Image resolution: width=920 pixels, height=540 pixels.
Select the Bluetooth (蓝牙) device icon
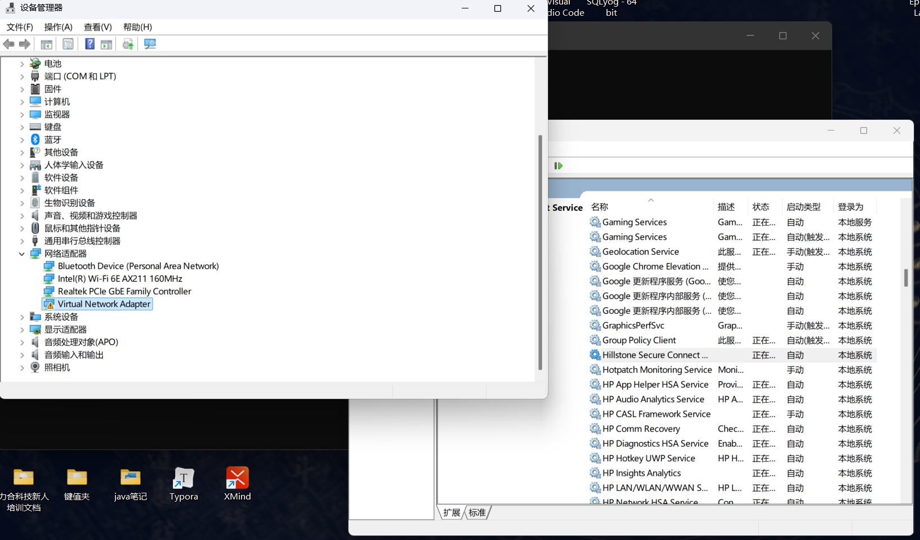[x=35, y=139]
